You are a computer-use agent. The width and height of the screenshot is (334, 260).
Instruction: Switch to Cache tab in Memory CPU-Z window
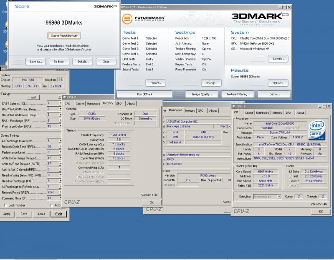point(80,103)
